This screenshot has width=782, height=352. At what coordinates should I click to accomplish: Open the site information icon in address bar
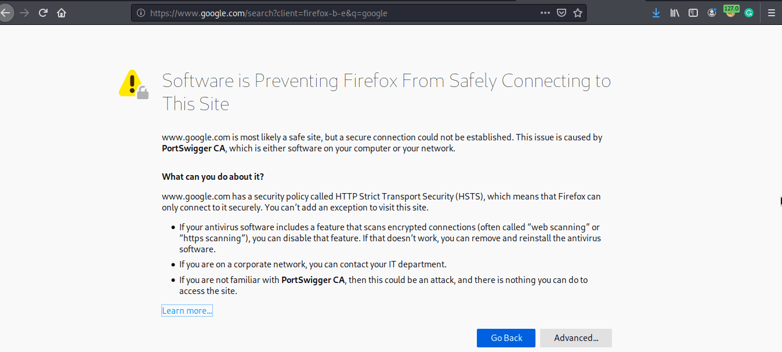pyautogui.click(x=141, y=13)
